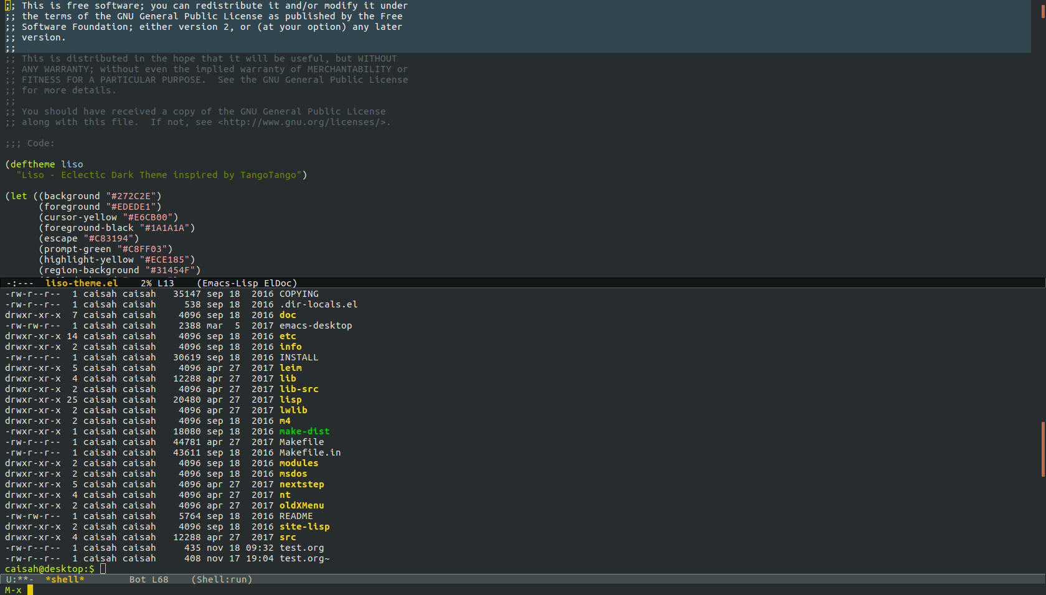Click the site-lisp directory entry
The height and width of the screenshot is (595, 1046).
[x=304, y=527]
